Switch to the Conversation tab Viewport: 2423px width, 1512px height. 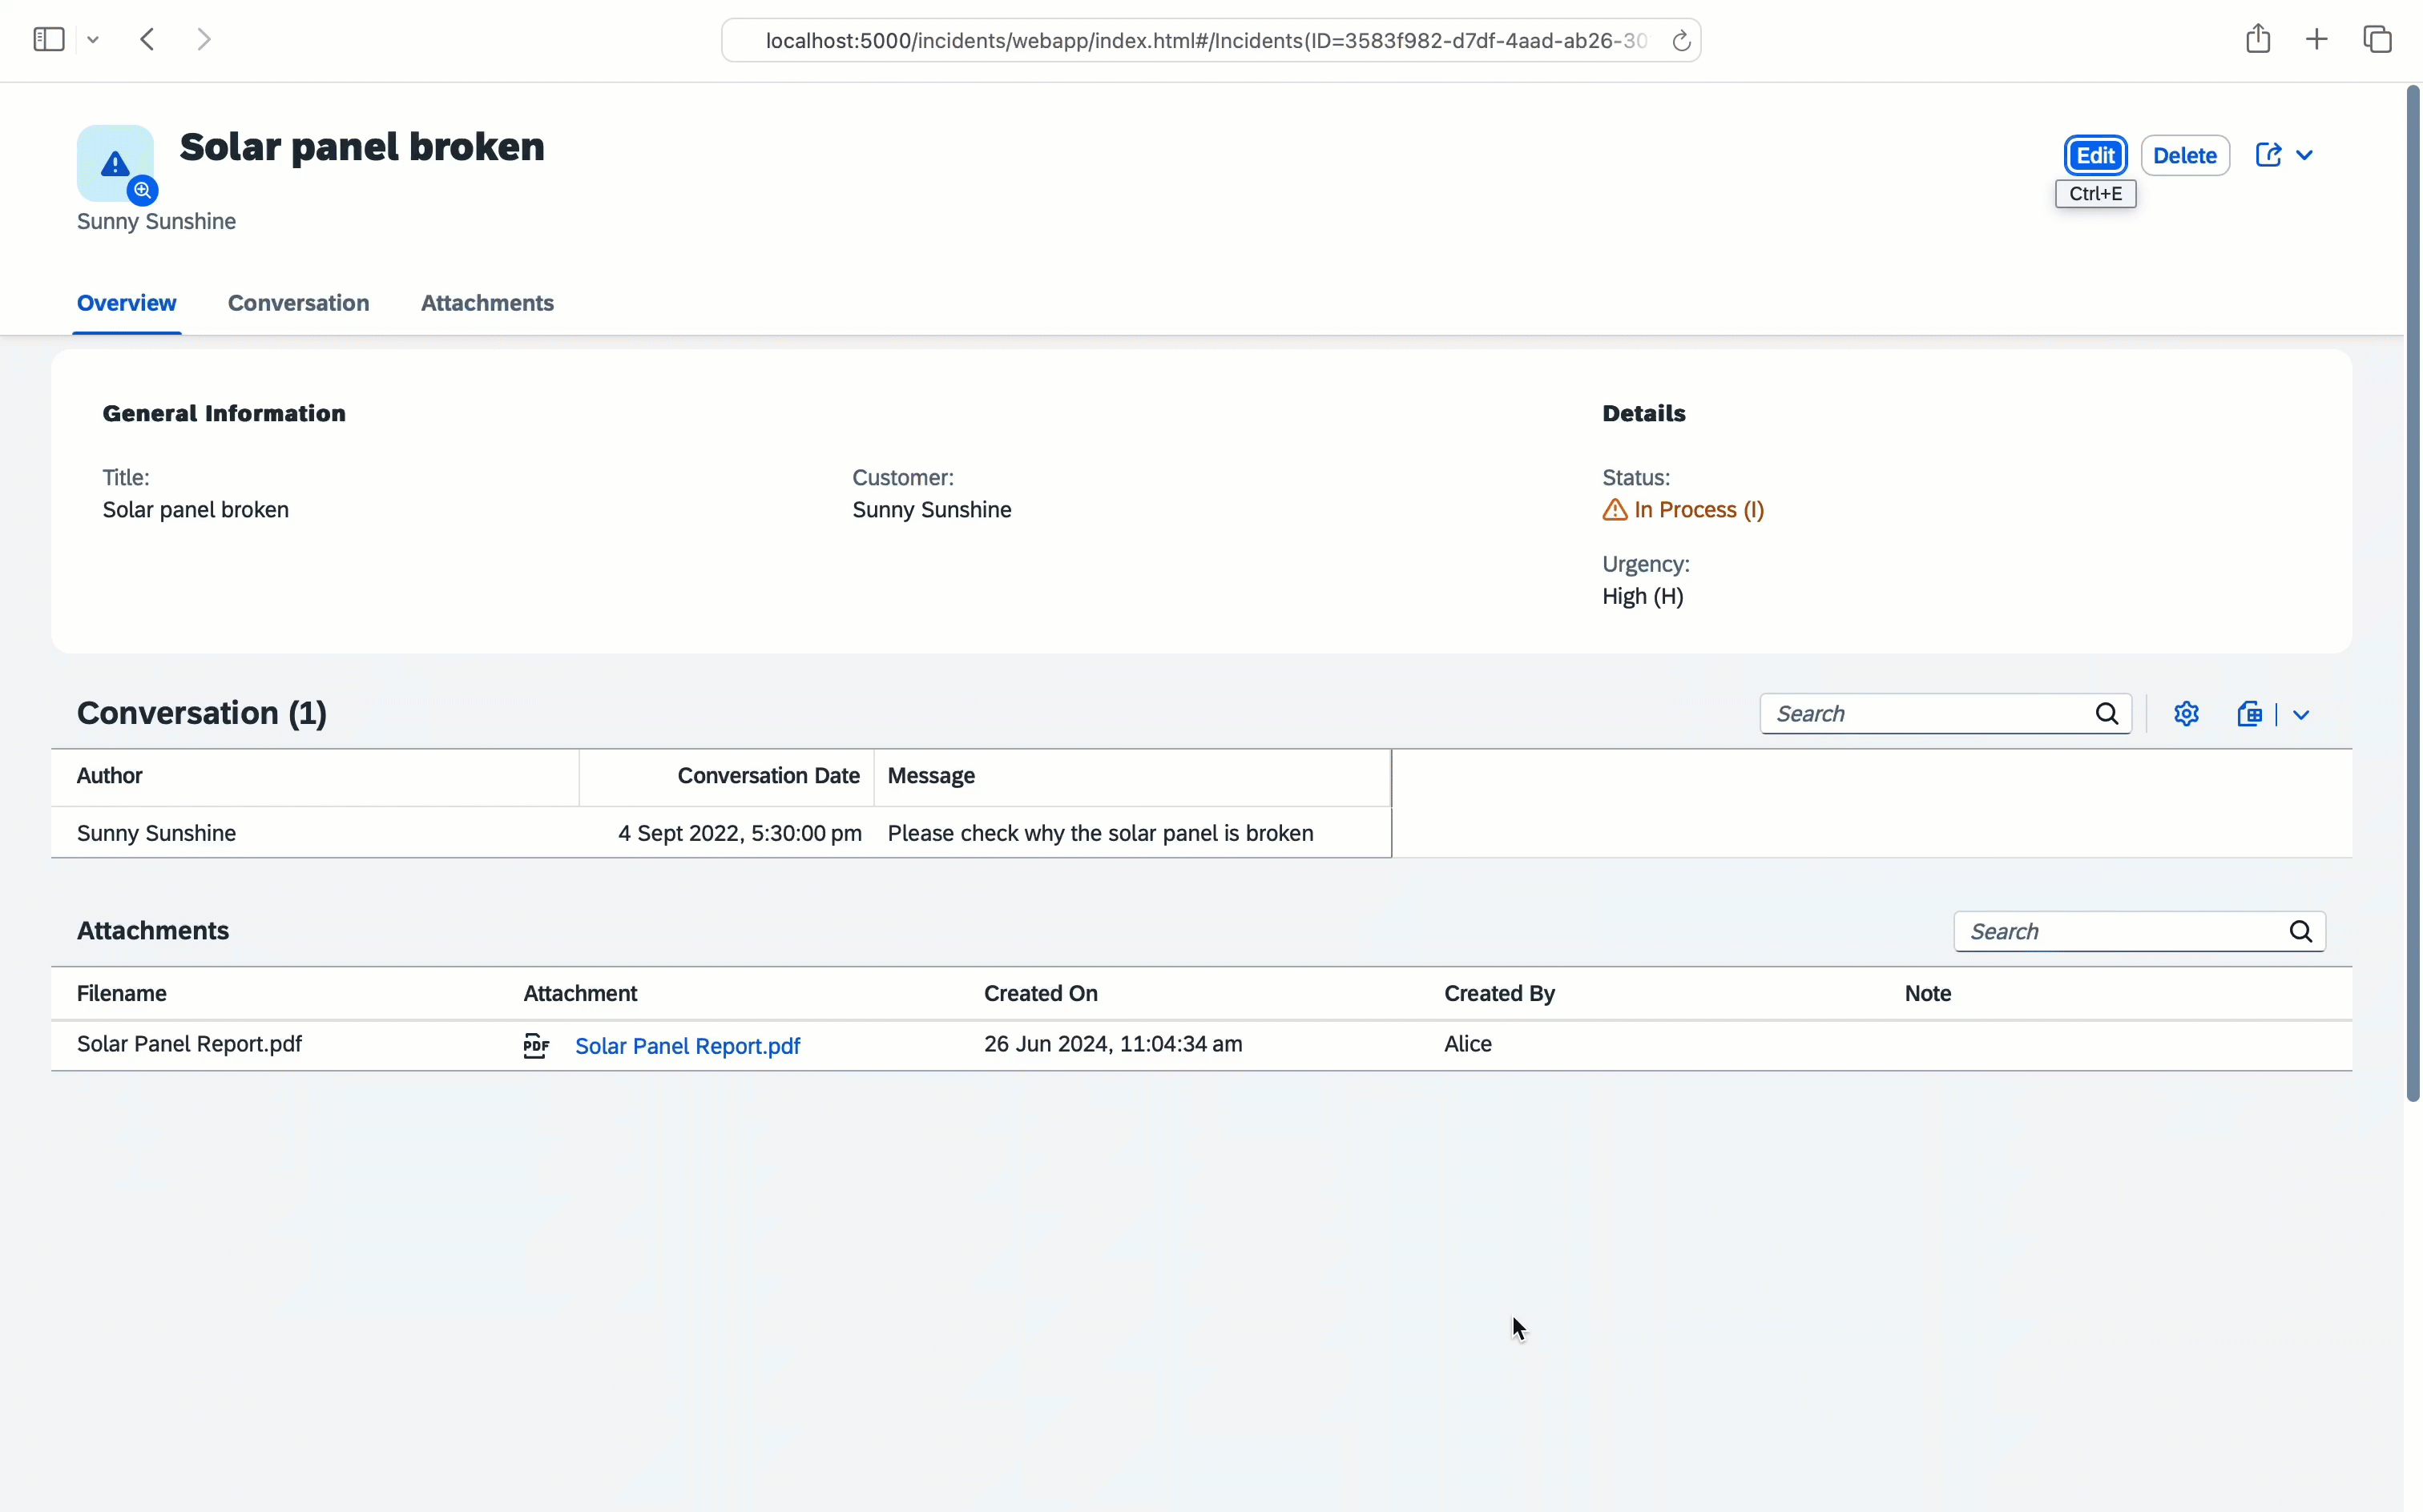pyautogui.click(x=298, y=303)
